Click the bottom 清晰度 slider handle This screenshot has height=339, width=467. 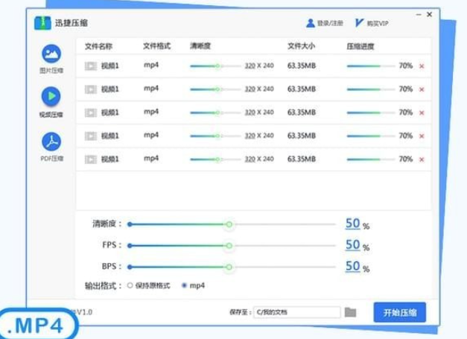tap(229, 224)
